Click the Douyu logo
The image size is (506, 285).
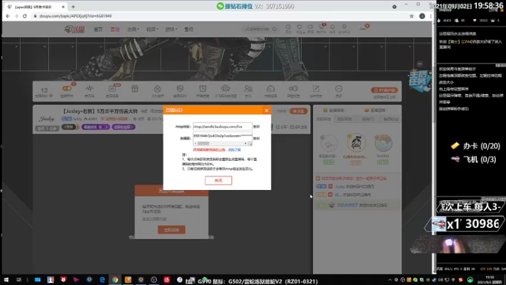[75, 29]
